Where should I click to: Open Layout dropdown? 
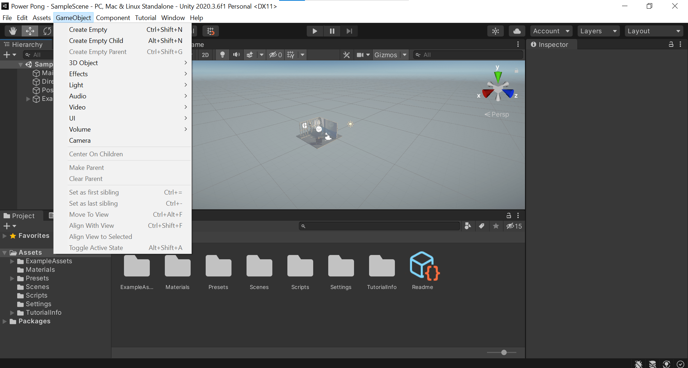654,31
